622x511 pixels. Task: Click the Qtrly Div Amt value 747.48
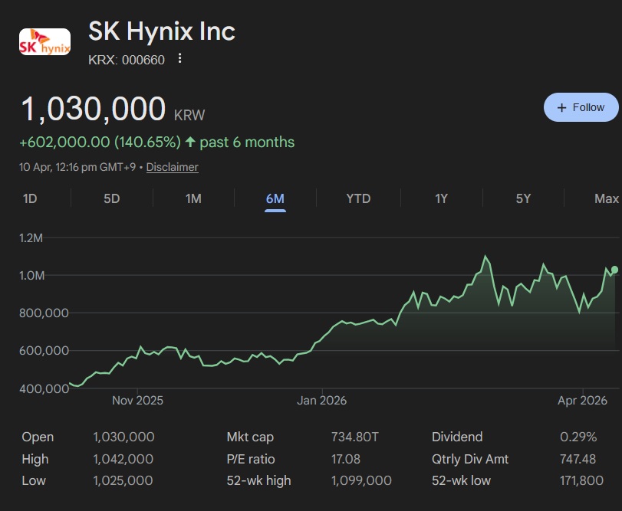[578, 459]
